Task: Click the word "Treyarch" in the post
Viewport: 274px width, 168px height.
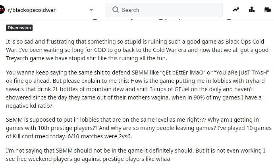Action: [x=17, y=58]
